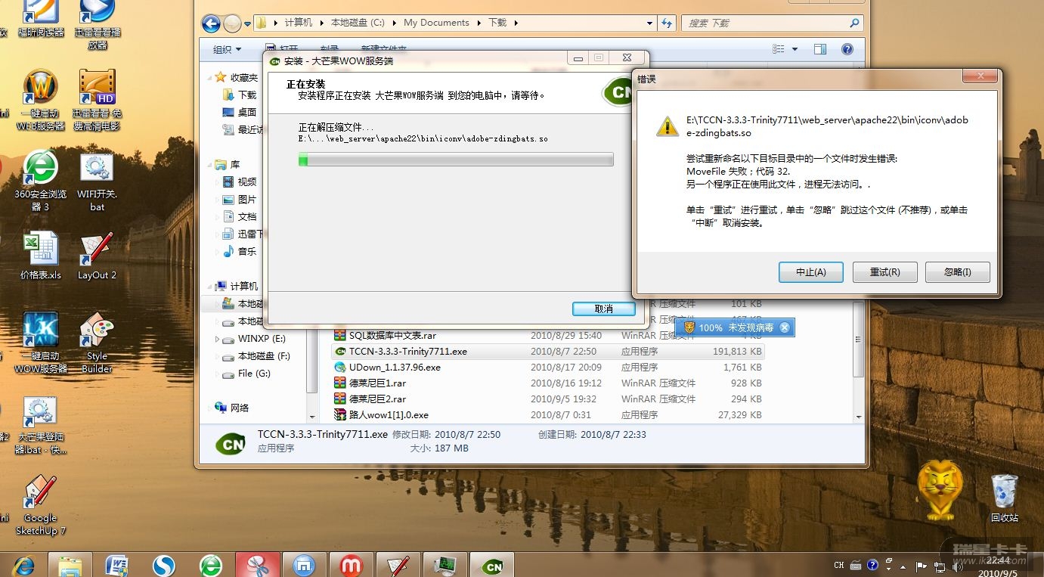Close the 错误 error dialog
Viewport: 1044px width, 577px height.
(x=980, y=76)
